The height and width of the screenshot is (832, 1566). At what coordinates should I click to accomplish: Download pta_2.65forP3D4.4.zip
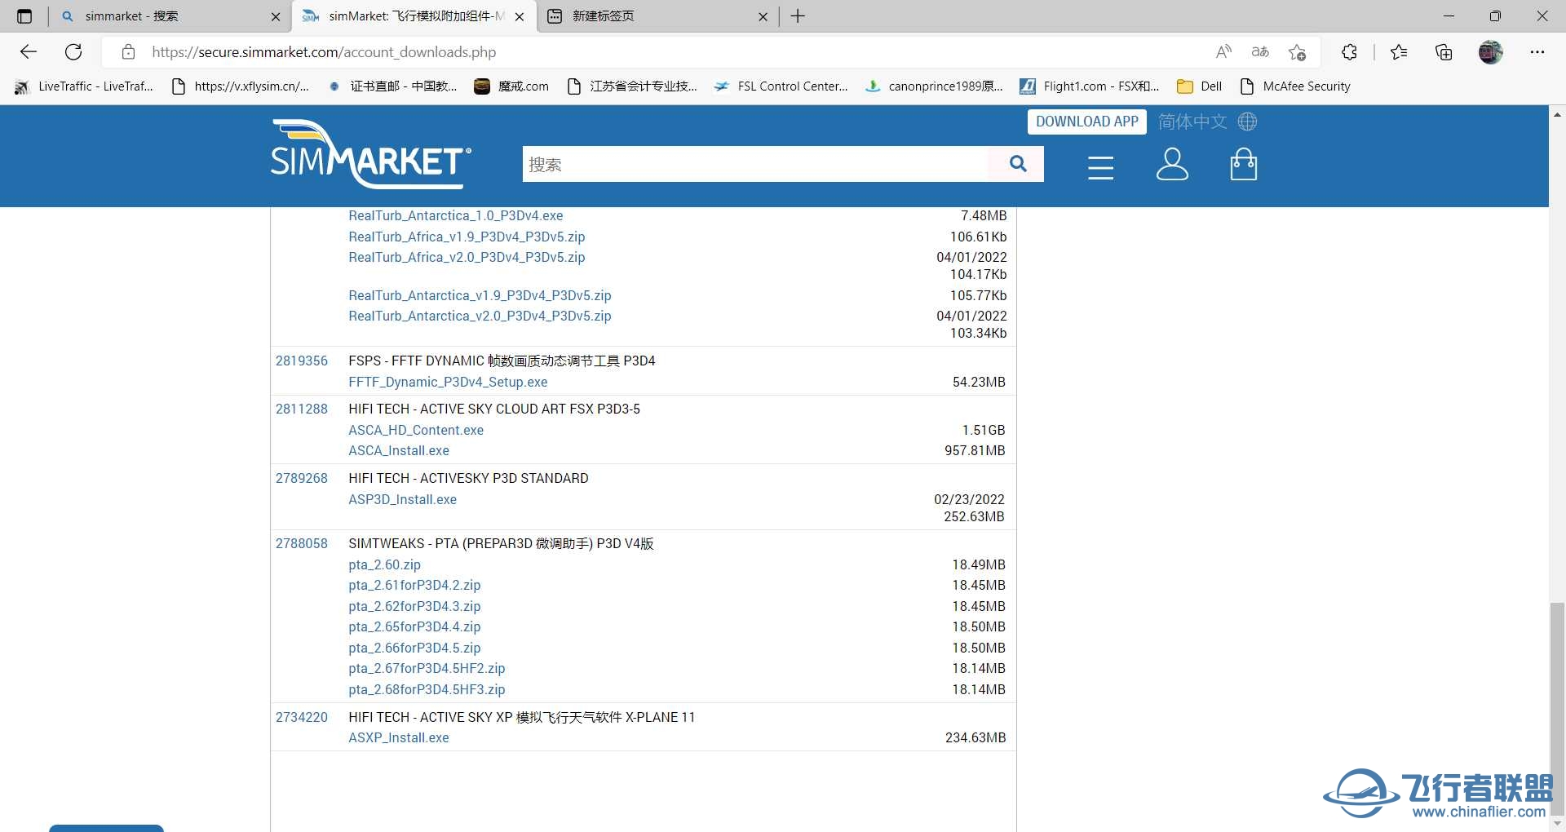click(x=414, y=626)
